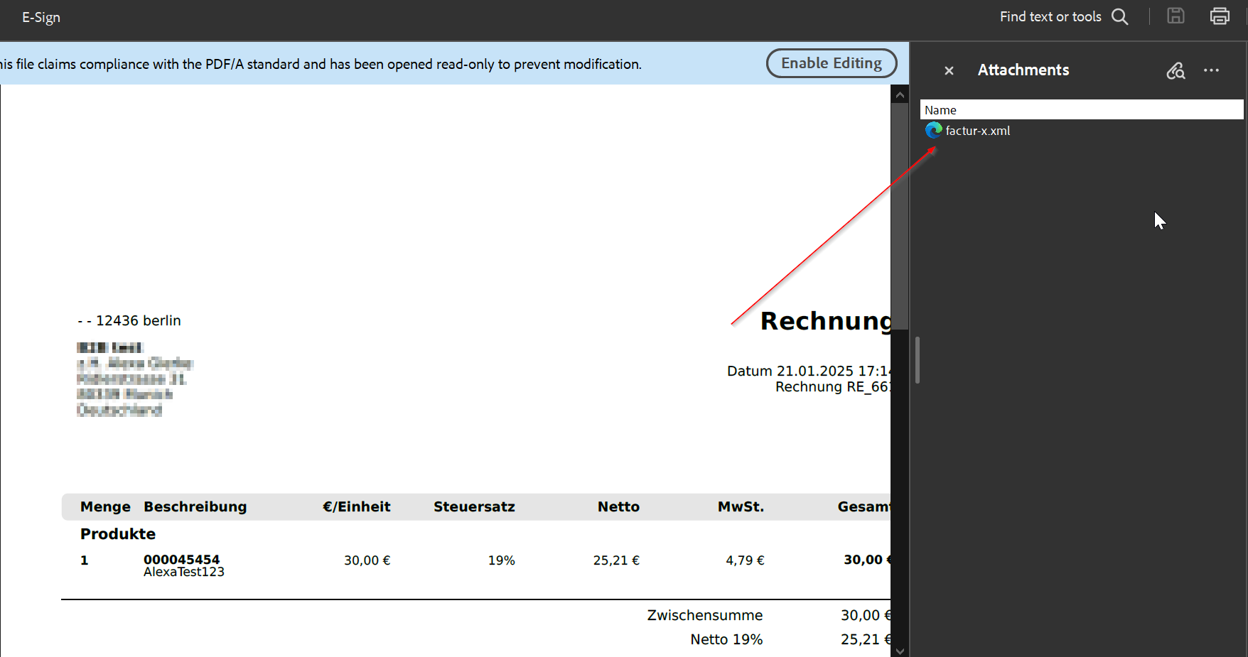1248x657 pixels.
Task: Open the search attachments paperclip icon
Action: coord(1176,70)
